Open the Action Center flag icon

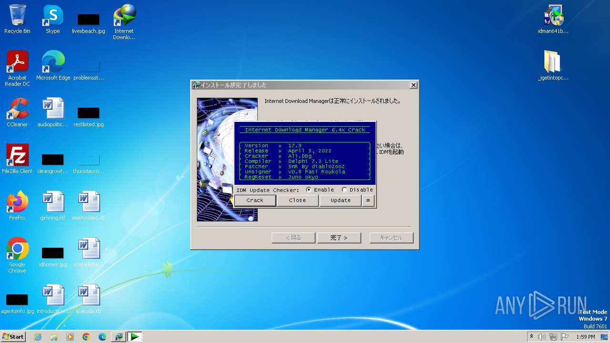tap(565, 337)
